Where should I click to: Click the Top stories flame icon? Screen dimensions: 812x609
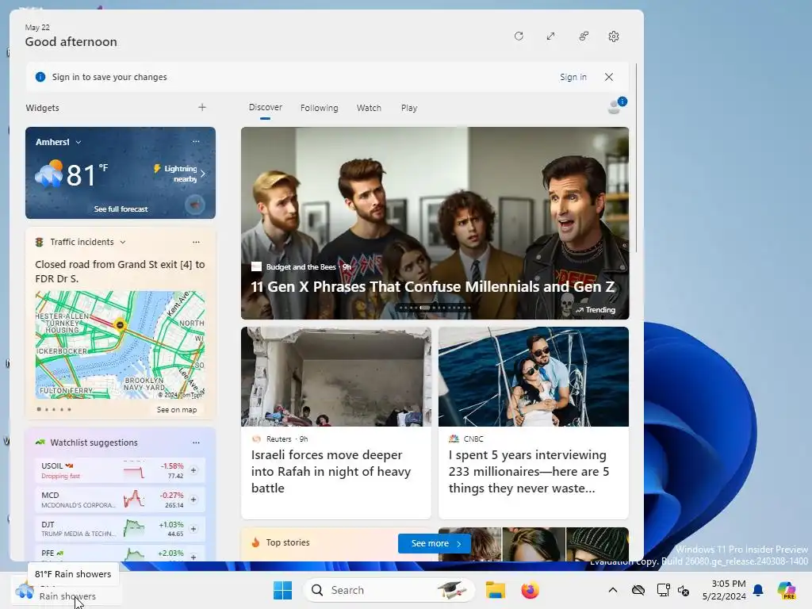(255, 542)
